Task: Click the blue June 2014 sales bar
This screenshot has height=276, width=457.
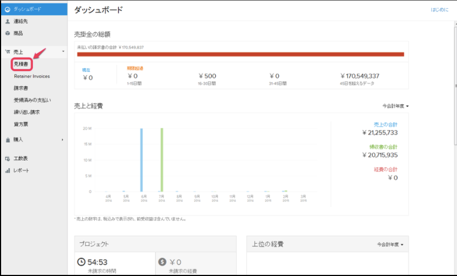Action: [x=142, y=160]
